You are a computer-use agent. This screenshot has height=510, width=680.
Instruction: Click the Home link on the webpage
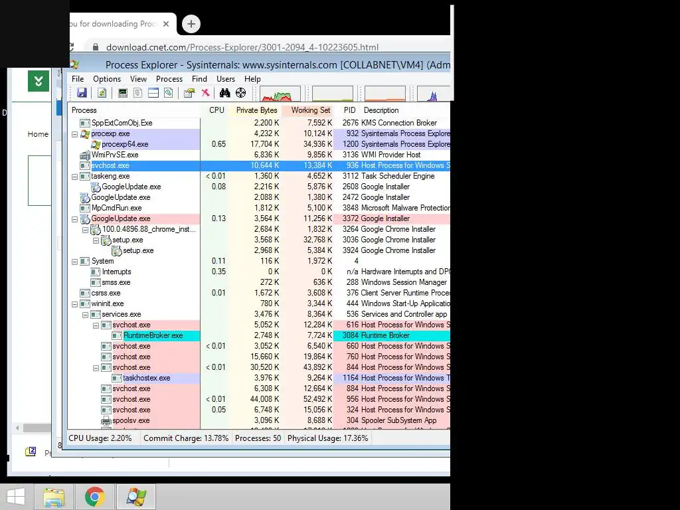[x=38, y=134]
